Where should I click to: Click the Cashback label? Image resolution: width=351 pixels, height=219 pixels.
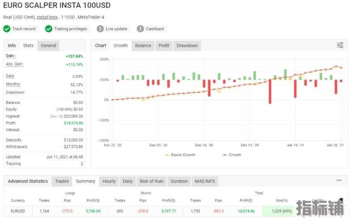155,29
